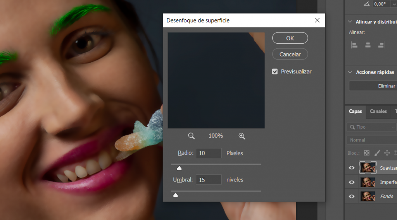Viewport: 397px width, 220px height.
Task: Hide the Imperfe layer with eye icon
Action: pos(352,182)
